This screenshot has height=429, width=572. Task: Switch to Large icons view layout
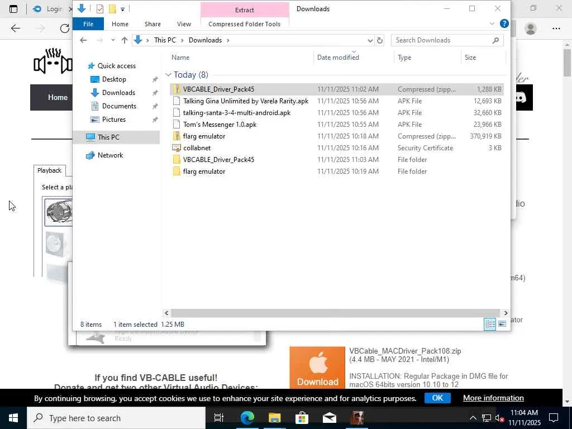(x=502, y=325)
